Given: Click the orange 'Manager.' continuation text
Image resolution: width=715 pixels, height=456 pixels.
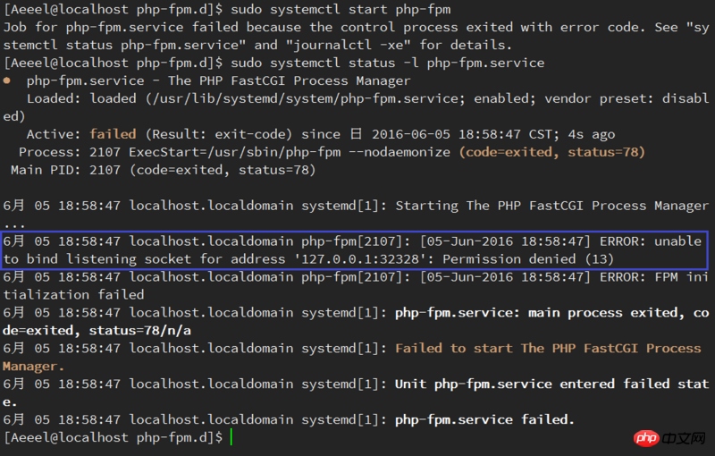Looking at the screenshot, I should click(x=34, y=367).
